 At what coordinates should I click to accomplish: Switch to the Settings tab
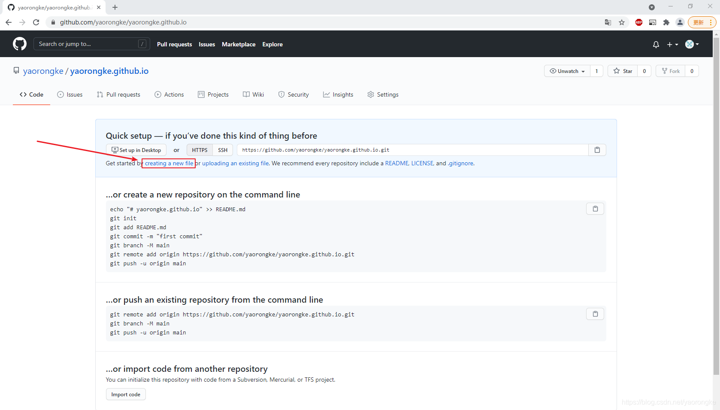click(383, 94)
